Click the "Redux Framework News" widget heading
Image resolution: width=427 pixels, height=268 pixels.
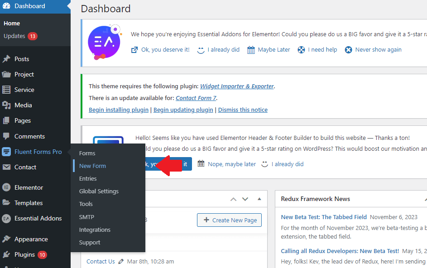click(x=315, y=199)
